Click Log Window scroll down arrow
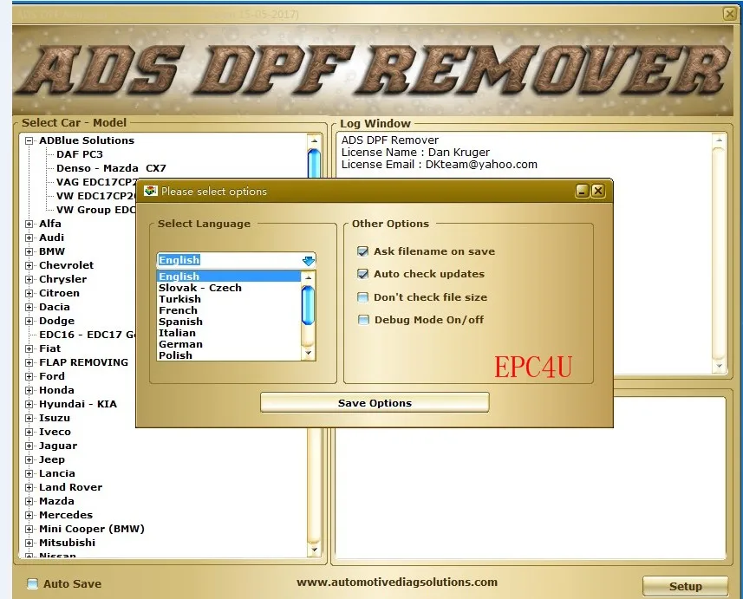This screenshot has height=599, width=743. 720,365
